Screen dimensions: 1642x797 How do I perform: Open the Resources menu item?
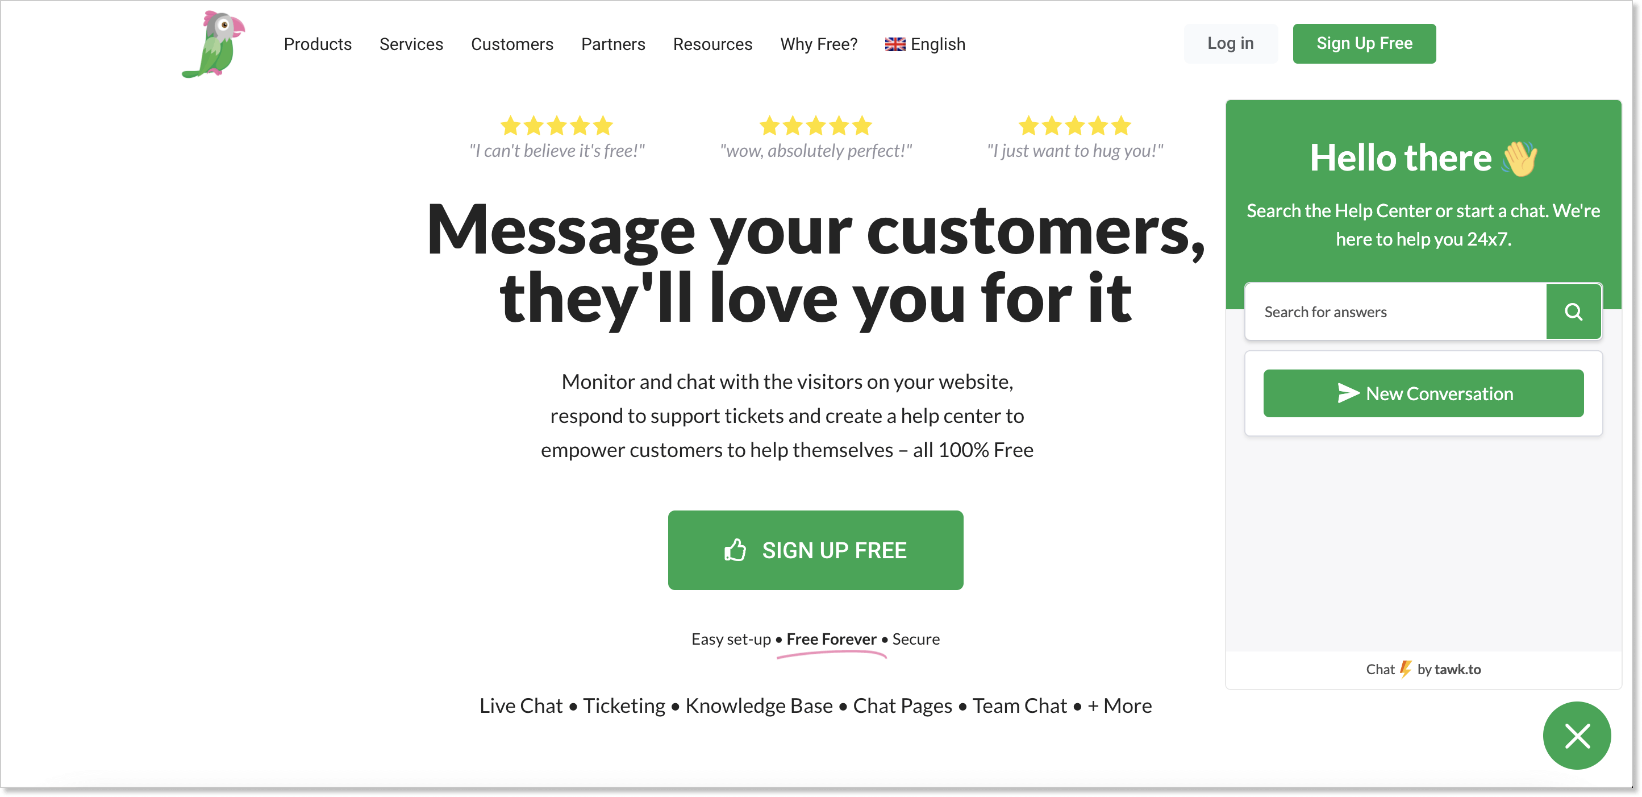(x=712, y=44)
